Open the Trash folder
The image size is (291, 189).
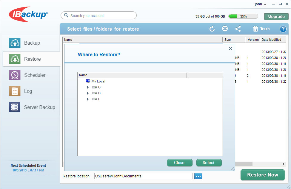click(261, 29)
